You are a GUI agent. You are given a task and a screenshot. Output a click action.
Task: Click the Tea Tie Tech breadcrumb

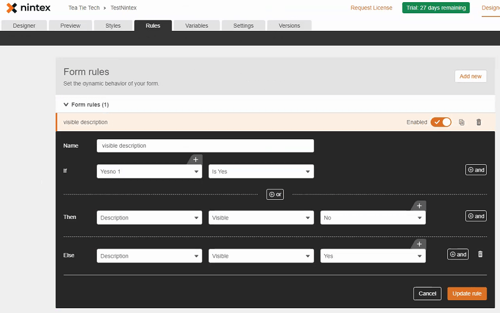click(84, 7)
